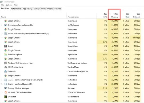Click the WMI Provider Host icon
The height and width of the screenshot is (103, 144).
click(x=6, y=67)
